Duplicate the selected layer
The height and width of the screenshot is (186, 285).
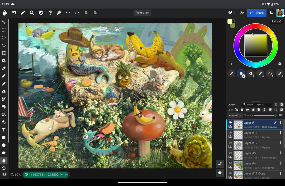coord(270,110)
